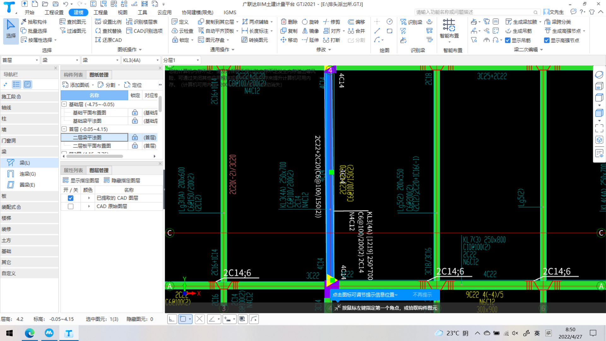Image resolution: width=606 pixels, height=341 pixels.
Task: Click the 打断 break tool
Action: click(x=331, y=40)
